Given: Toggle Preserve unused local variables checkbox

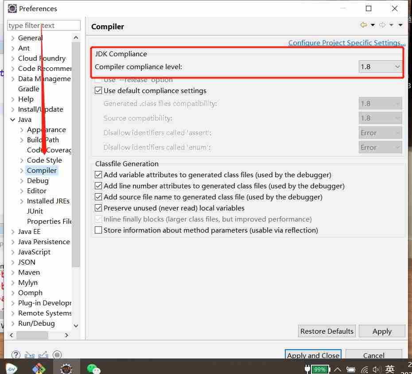Looking at the screenshot, I should click(98, 208).
